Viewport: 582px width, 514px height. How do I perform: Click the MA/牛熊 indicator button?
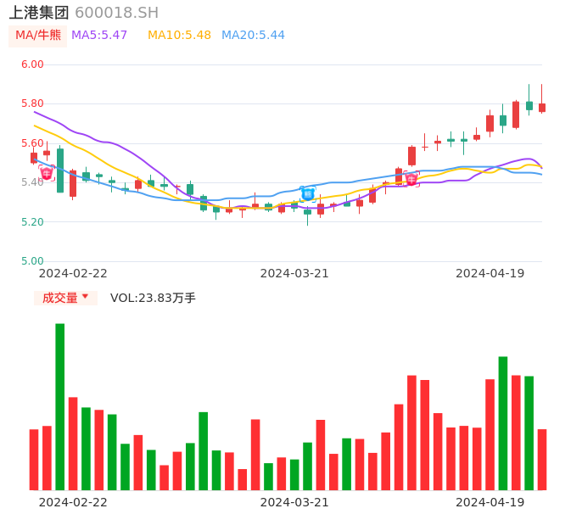pos(37,36)
